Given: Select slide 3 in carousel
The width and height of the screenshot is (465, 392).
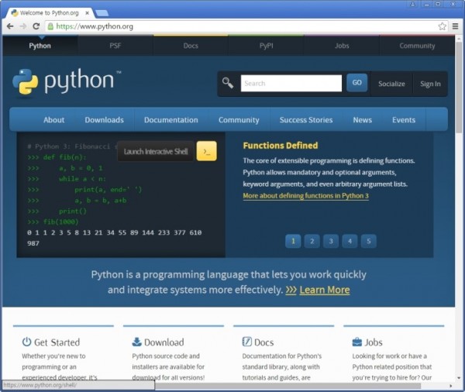Looking at the screenshot, I should [x=331, y=241].
